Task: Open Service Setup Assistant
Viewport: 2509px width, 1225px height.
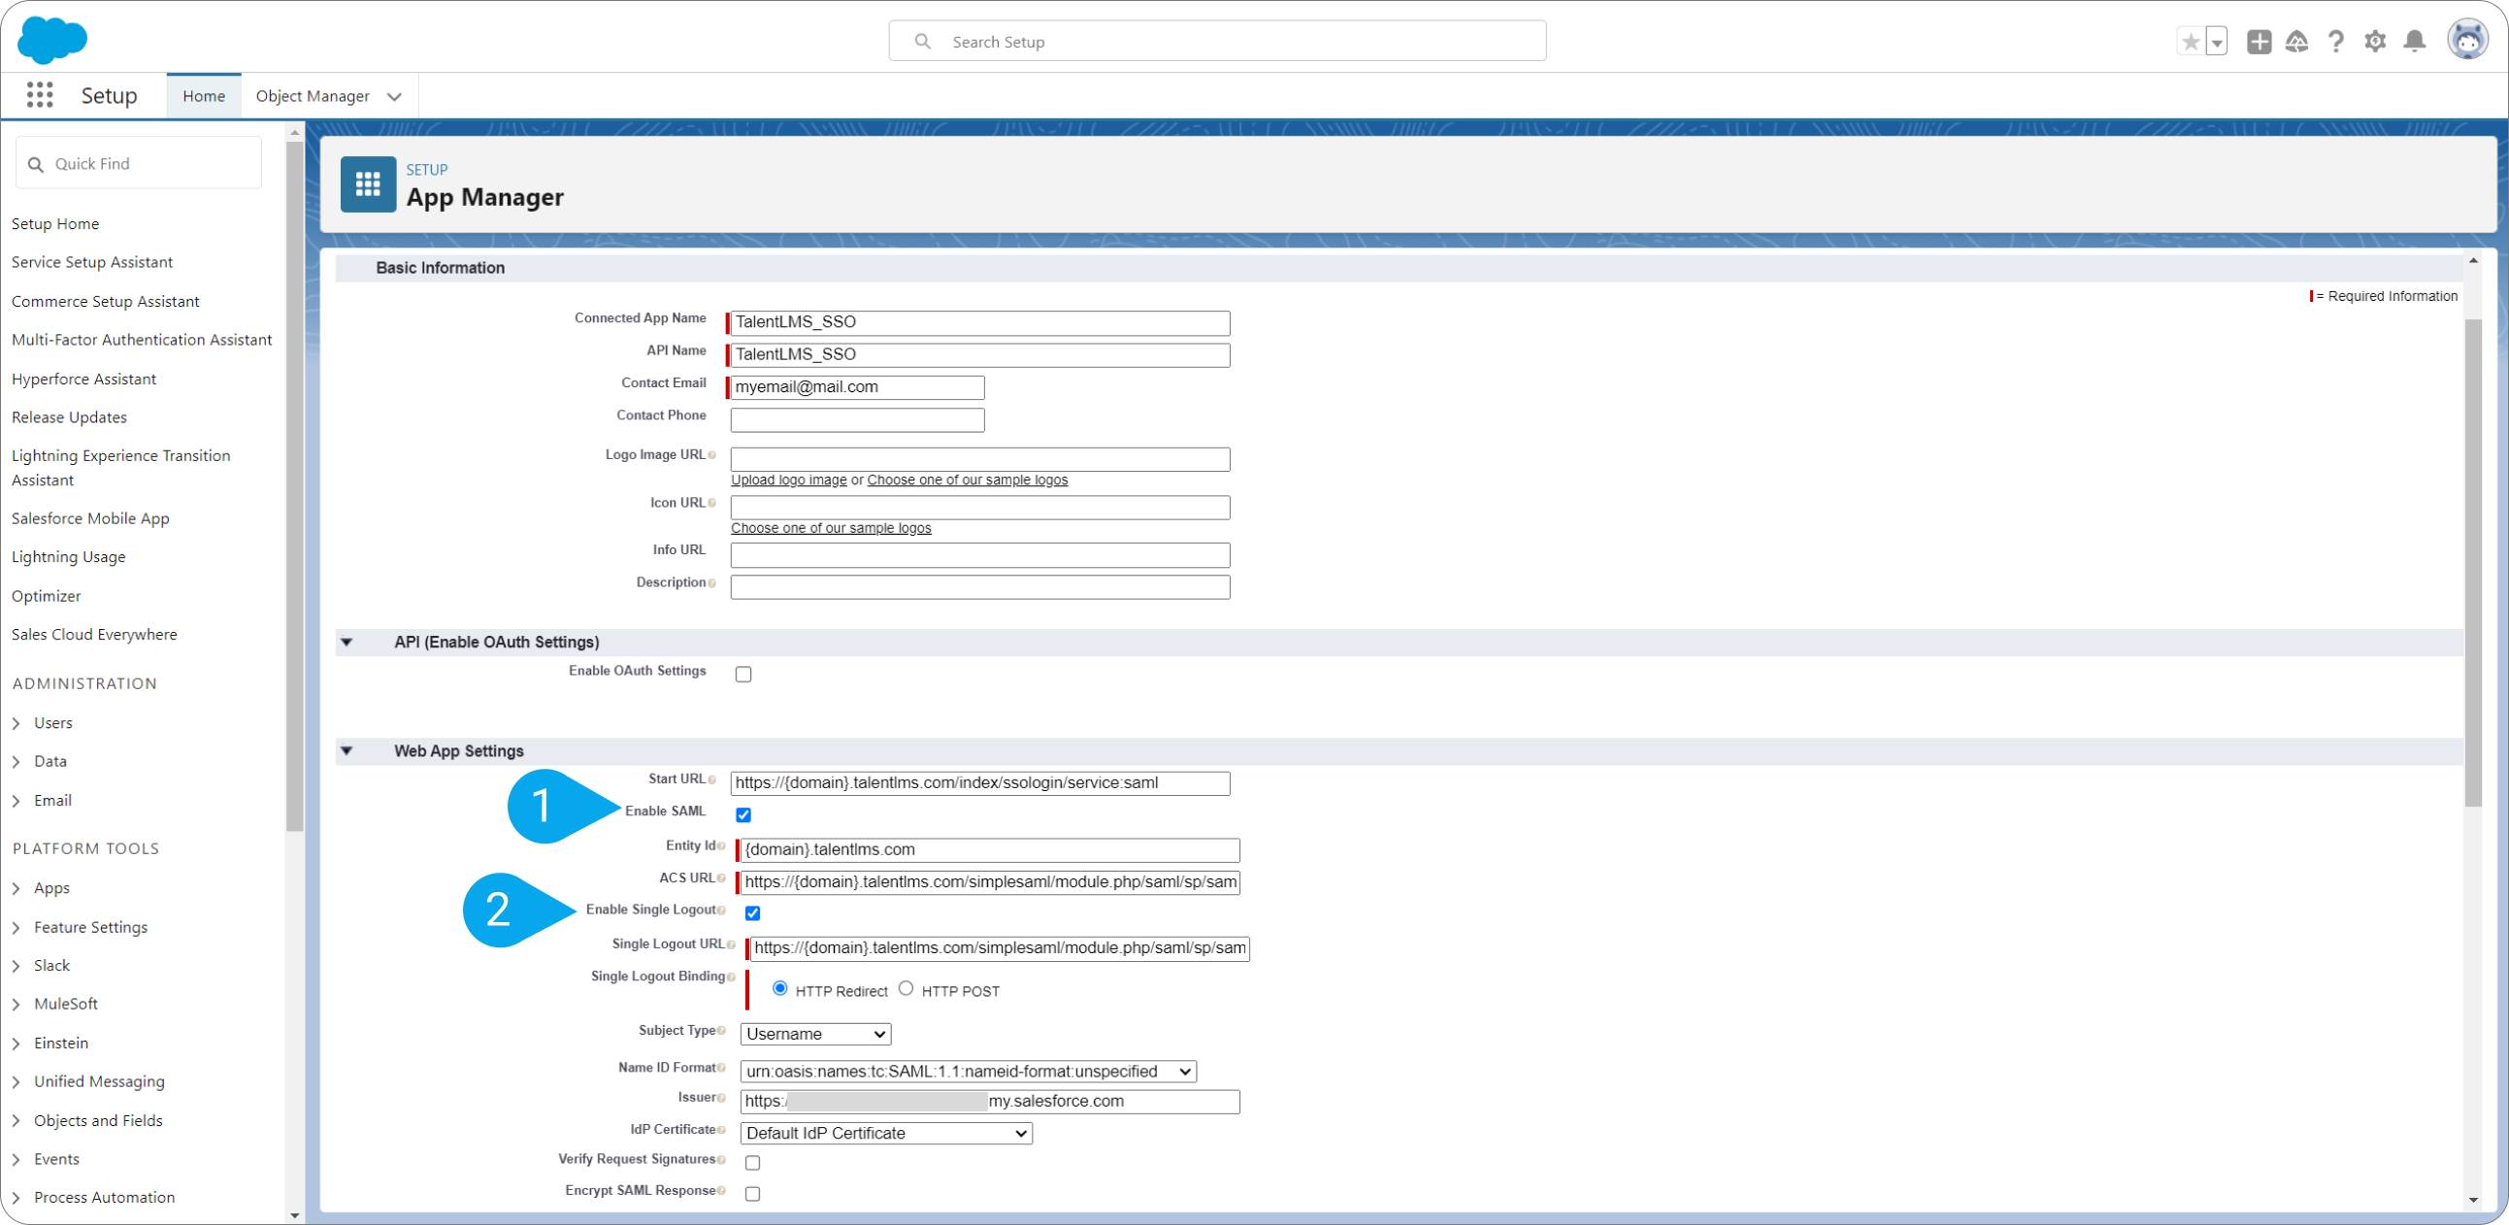Action: pos(92,262)
